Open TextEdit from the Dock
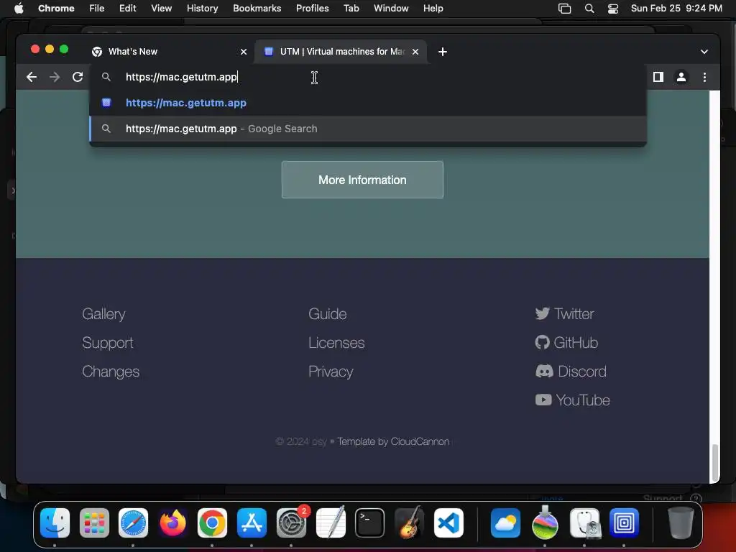Viewport: 736px width, 552px height. (331, 523)
